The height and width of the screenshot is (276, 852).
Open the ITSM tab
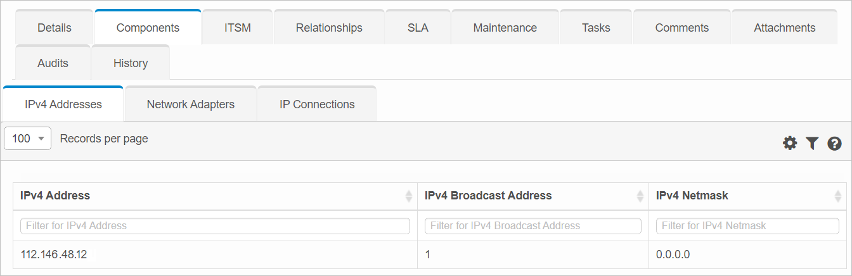237,28
